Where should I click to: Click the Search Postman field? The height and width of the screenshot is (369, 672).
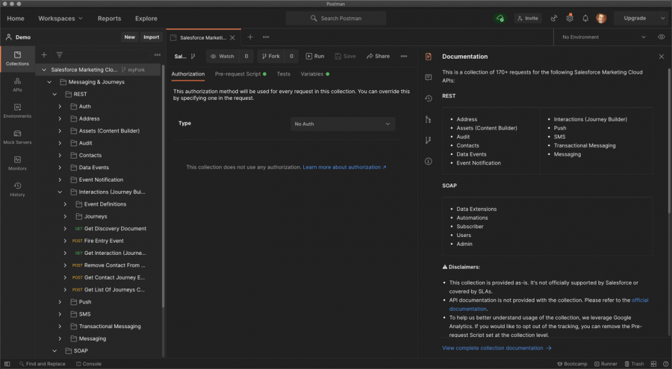pos(336,19)
